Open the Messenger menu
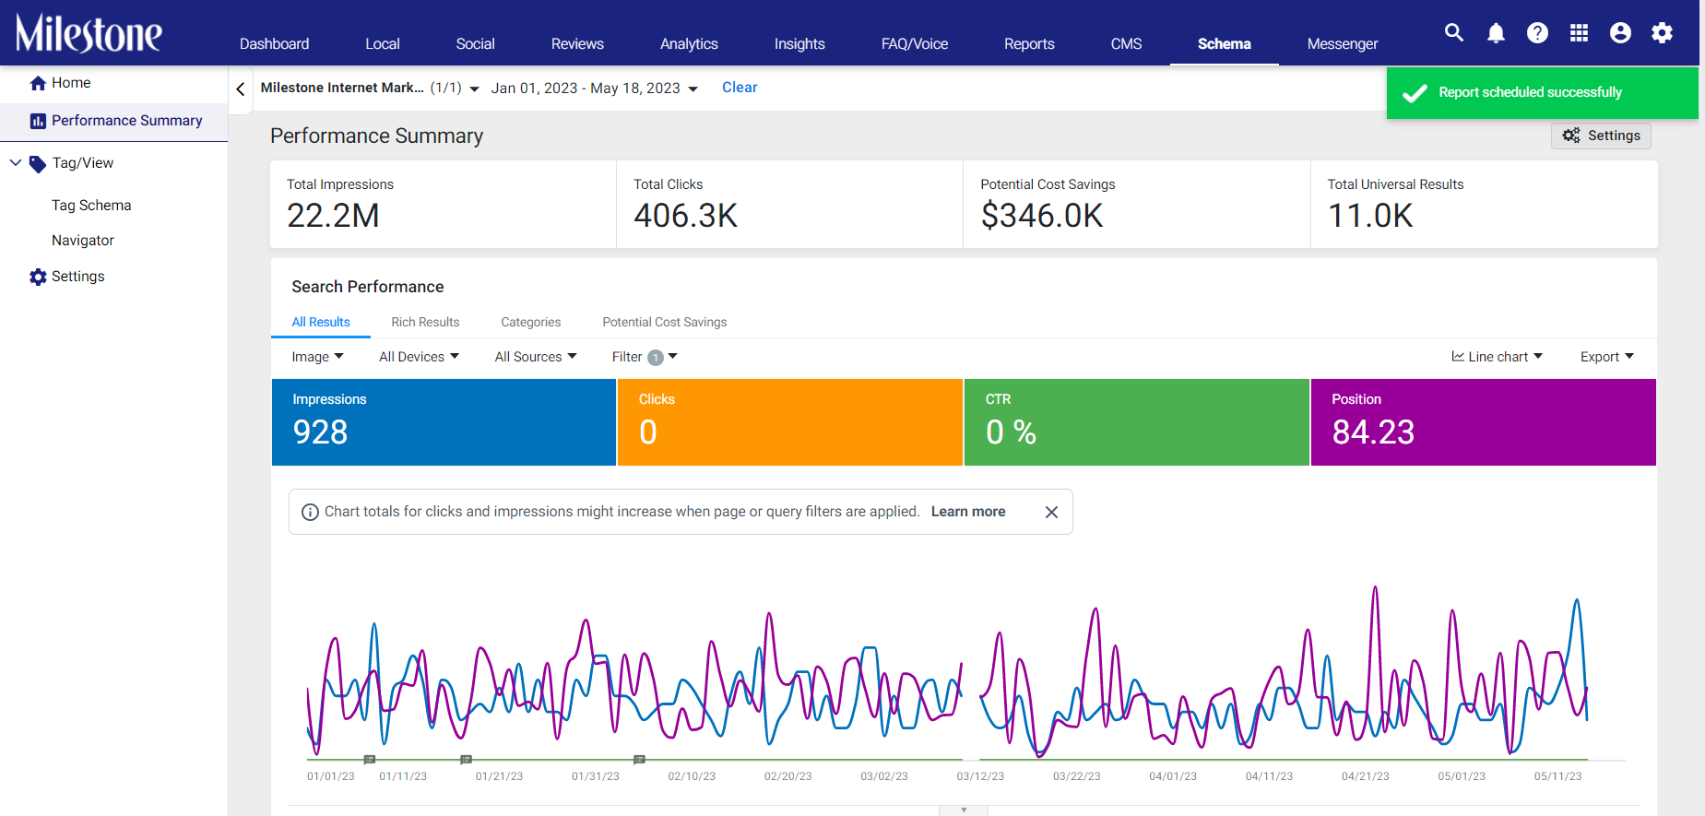The image size is (1705, 816). (1343, 43)
